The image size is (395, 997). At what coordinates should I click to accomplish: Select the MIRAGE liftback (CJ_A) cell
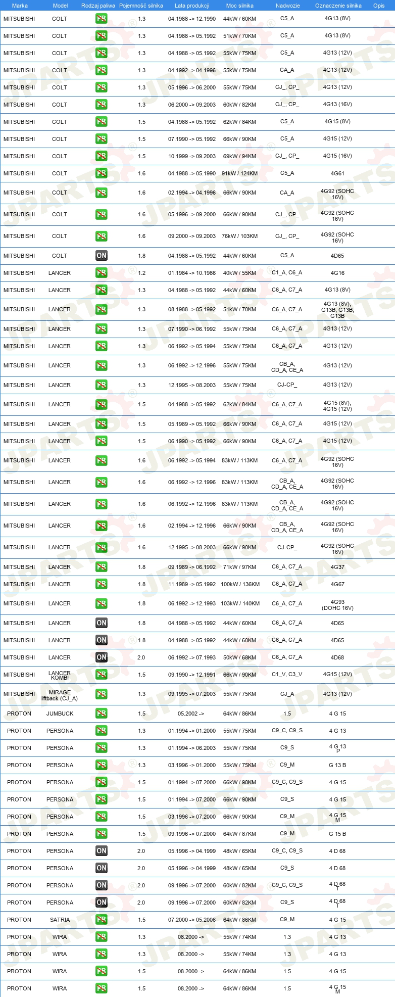point(60,695)
